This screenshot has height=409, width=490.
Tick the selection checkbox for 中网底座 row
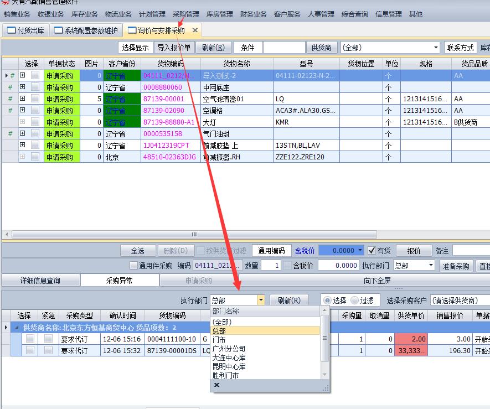[35, 87]
